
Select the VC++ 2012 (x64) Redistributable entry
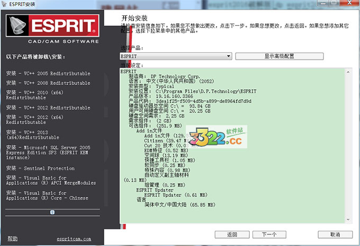34,120
